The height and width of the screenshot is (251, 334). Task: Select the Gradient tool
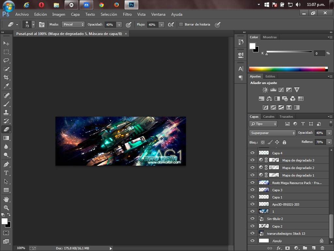point(6,138)
